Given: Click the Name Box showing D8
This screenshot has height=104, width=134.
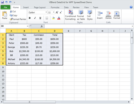Looking at the screenshot, I should click(x=13, y=26).
